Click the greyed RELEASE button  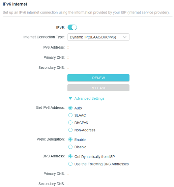pos(98,88)
